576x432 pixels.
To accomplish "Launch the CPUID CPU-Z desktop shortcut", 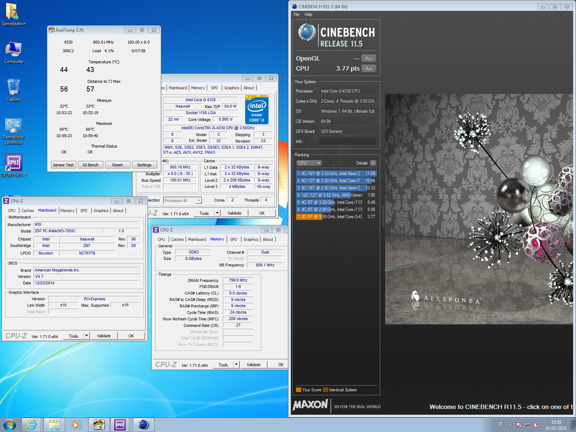I will (14, 166).
